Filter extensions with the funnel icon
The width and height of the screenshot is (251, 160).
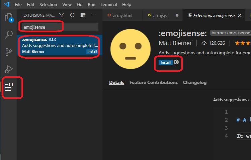tap(62, 15)
